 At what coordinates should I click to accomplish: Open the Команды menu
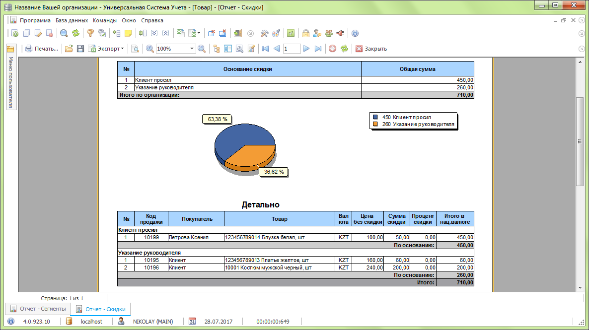pos(105,21)
